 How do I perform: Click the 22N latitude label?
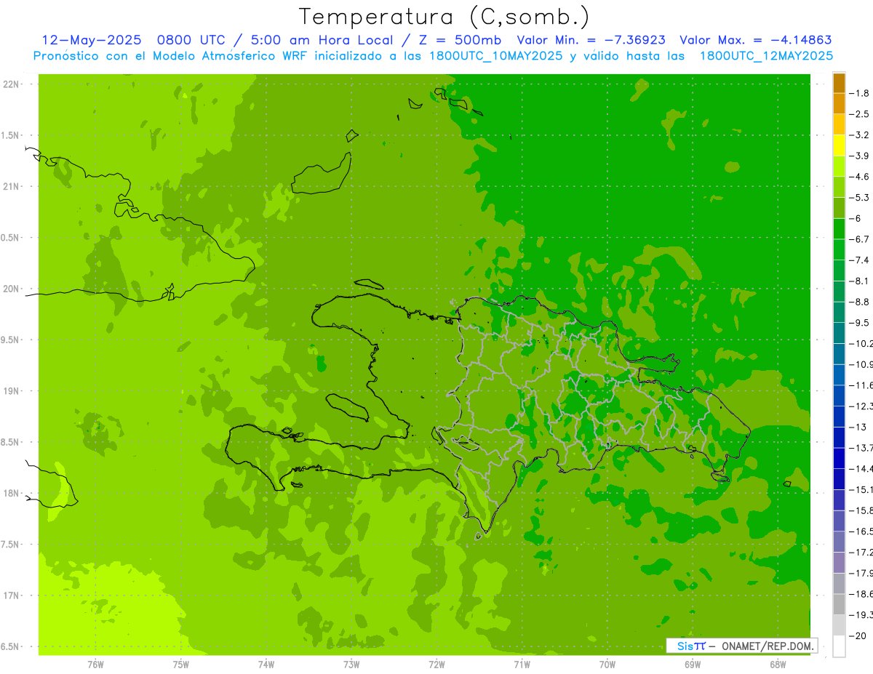[x=12, y=84]
